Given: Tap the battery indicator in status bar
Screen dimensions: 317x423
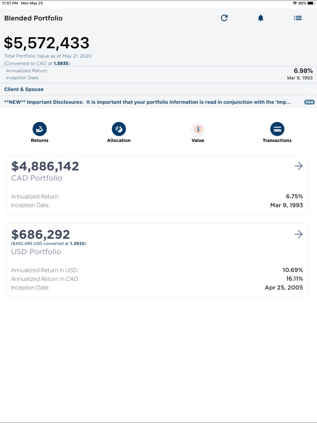Looking at the screenshot, I should 311,3.
